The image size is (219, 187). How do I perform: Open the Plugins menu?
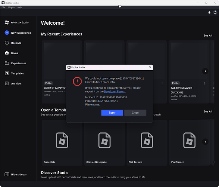pos(11,7)
